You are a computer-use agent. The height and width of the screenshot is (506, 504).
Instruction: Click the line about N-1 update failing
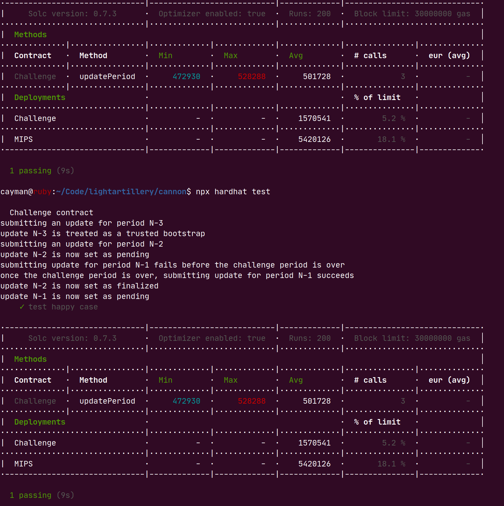(172, 265)
